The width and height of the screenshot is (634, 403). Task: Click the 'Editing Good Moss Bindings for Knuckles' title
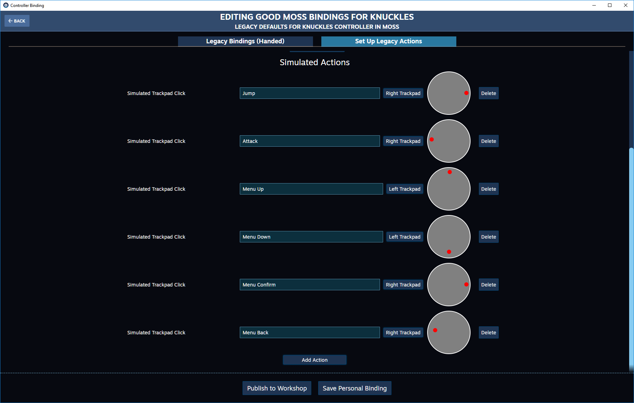pos(317,17)
